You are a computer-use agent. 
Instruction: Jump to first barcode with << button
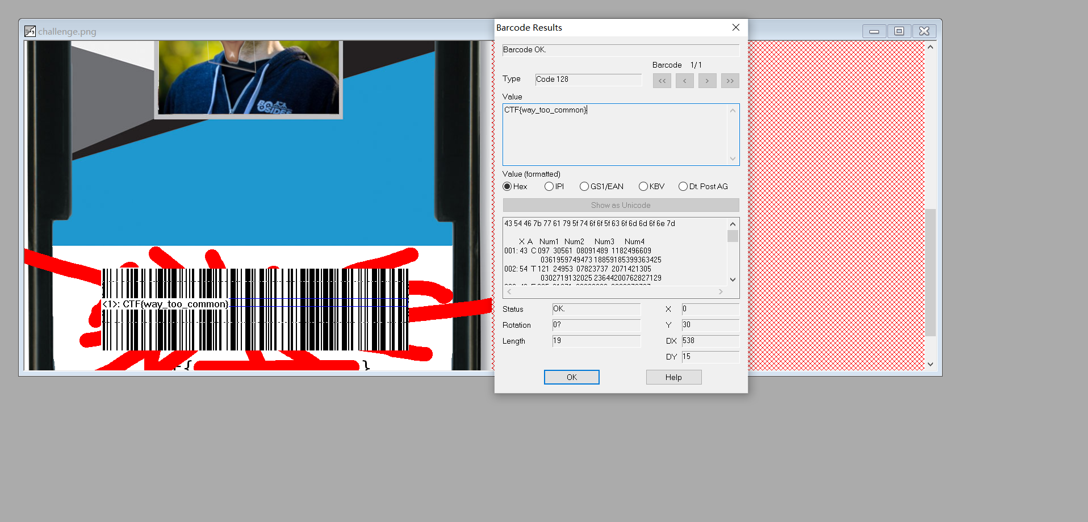pyautogui.click(x=662, y=81)
